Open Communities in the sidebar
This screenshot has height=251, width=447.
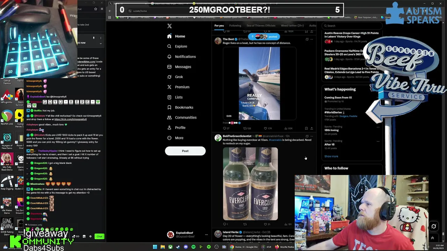pyautogui.click(x=182, y=117)
